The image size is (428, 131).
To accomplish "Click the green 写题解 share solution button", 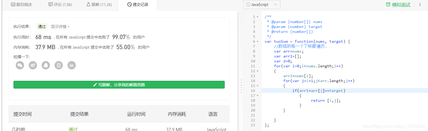I will point(119,85).
